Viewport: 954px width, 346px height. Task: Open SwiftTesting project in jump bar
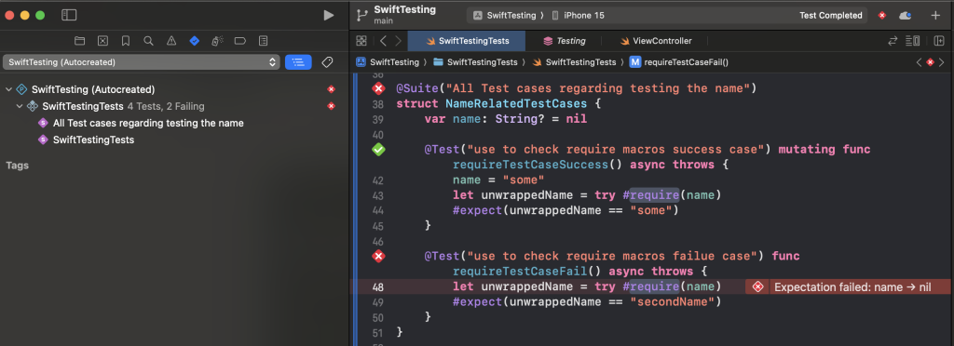(x=388, y=62)
